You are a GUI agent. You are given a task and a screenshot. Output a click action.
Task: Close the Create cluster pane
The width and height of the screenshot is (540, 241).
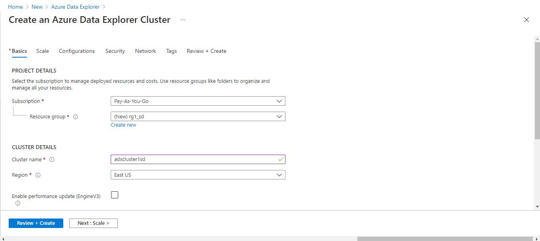tap(526, 20)
